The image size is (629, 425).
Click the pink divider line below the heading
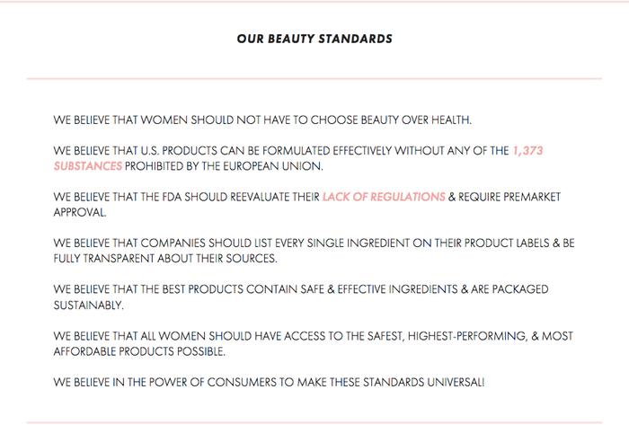pos(314,79)
